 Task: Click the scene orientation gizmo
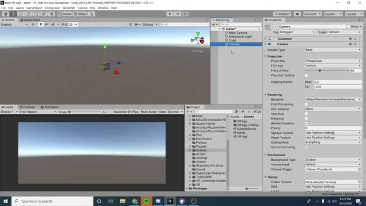coord(198,39)
